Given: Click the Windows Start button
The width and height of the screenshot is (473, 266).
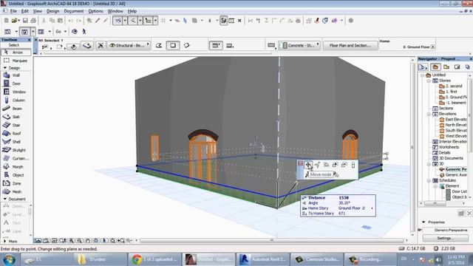Looking at the screenshot, I should point(9,259).
